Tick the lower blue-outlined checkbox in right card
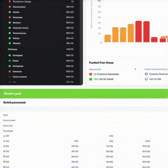This screenshot has height=168, width=168. [x=146, y=79]
